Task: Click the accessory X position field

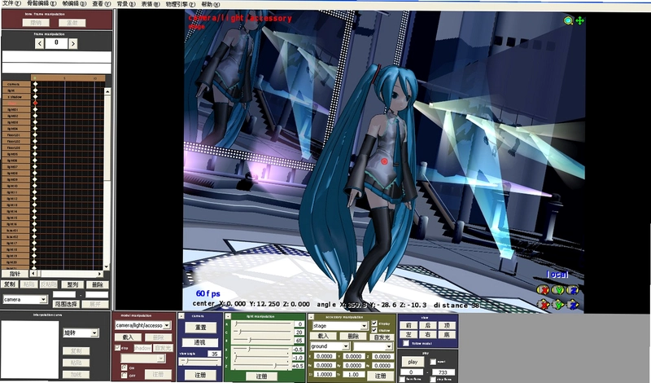Action: (324, 356)
